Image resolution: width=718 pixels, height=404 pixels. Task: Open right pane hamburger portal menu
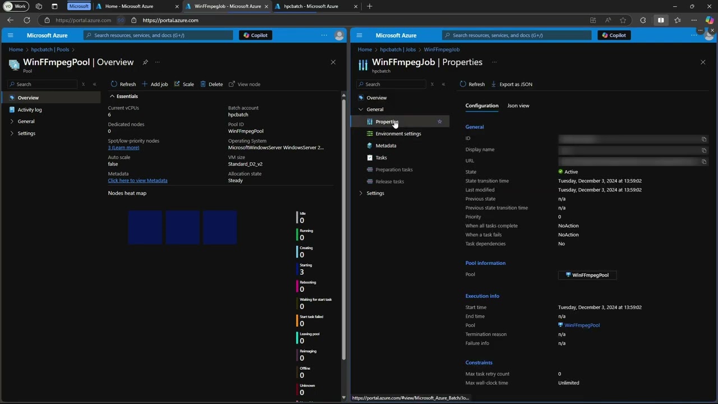[x=360, y=35]
